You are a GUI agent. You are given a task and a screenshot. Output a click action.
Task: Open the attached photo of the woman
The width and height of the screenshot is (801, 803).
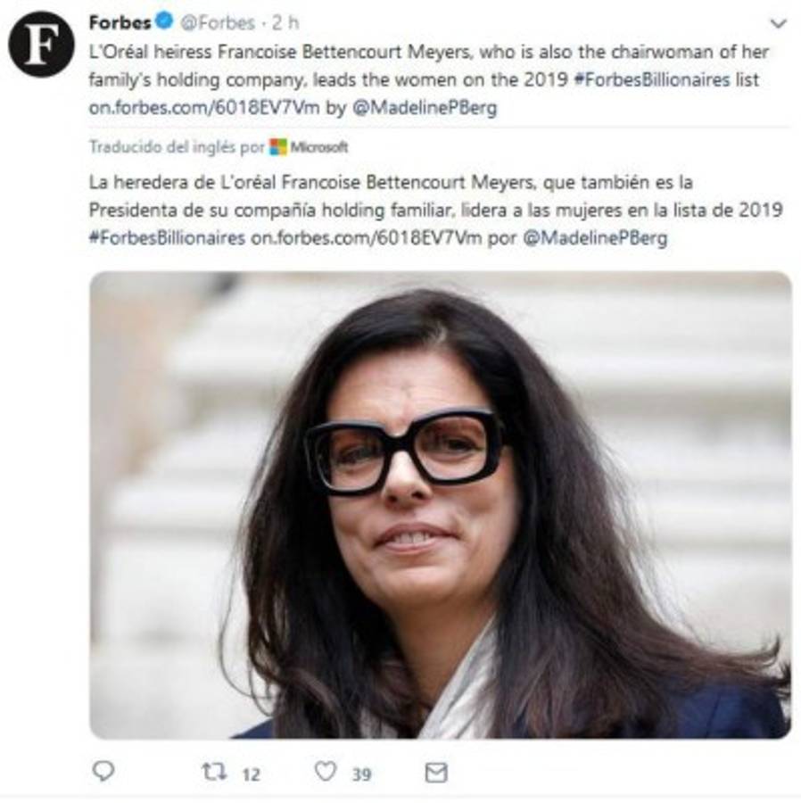(x=439, y=504)
